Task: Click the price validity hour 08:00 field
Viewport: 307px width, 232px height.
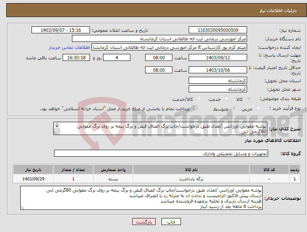Action: coord(159,70)
